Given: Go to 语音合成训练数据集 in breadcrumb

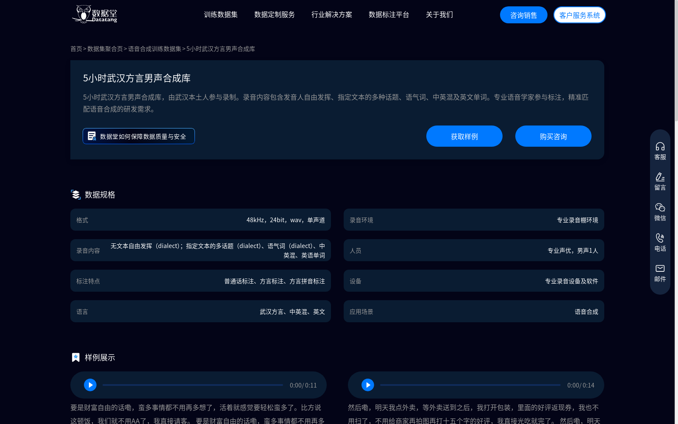Looking at the screenshot, I should click(x=155, y=49).
